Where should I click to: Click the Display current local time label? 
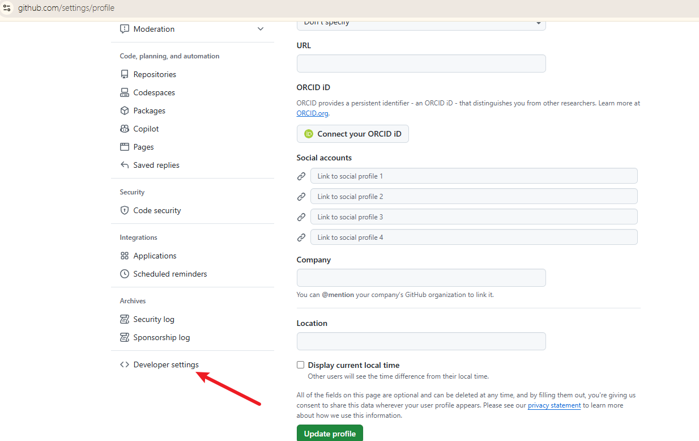point(353,365)
